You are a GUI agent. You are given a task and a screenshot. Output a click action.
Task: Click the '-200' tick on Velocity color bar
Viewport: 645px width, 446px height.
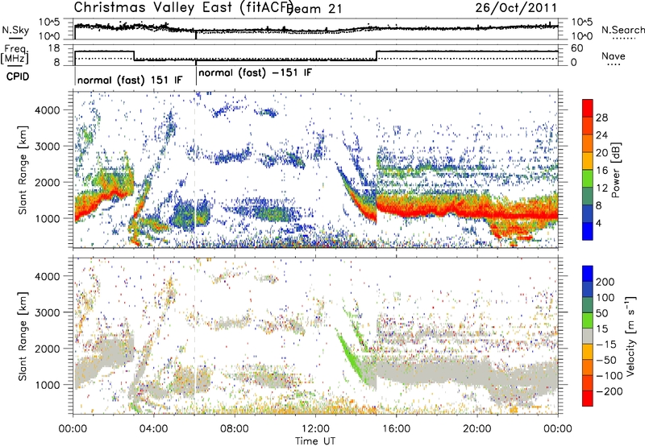point(610,391)
